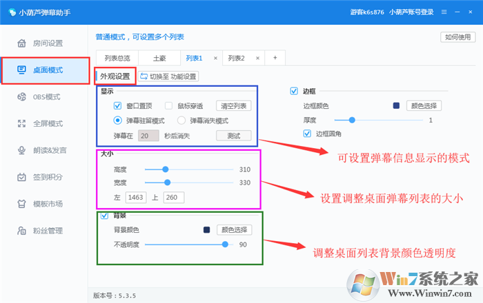Select the 列表2 tab
The width and height of the screenshot is (483, 303).
[x=236, y=58]
